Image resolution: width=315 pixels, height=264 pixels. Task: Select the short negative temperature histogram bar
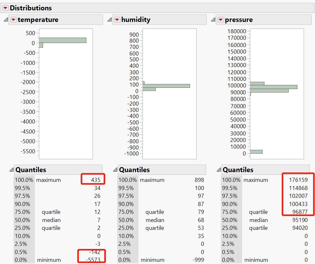point(41,45)
